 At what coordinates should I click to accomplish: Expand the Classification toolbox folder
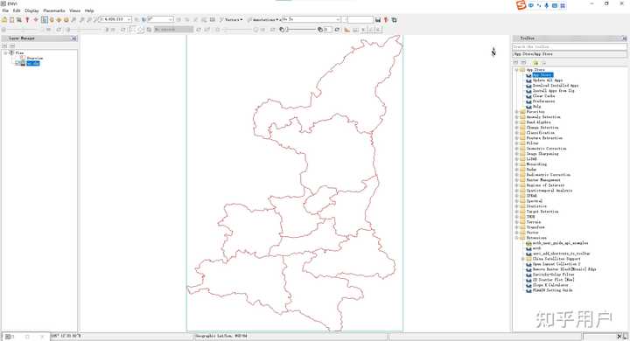pos(517,133)
